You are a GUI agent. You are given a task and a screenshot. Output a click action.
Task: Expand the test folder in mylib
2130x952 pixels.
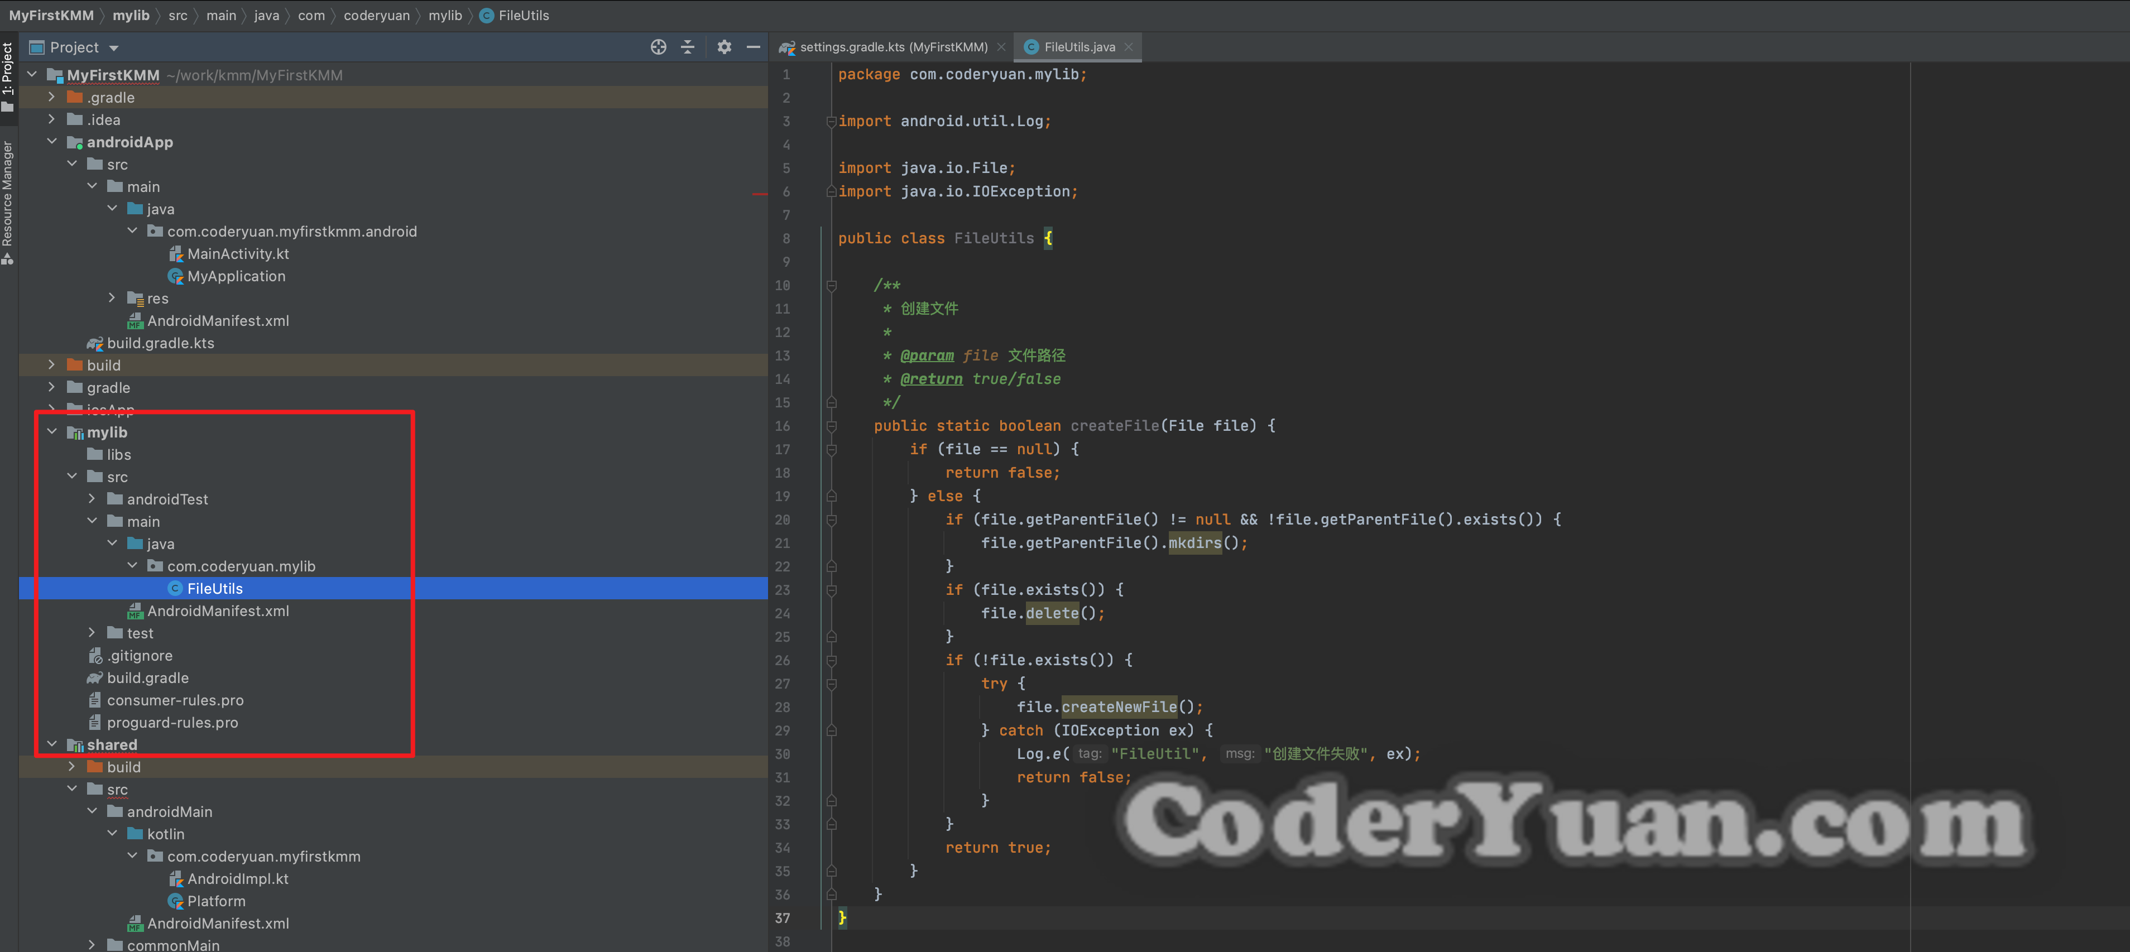click(x=92, y=632)
